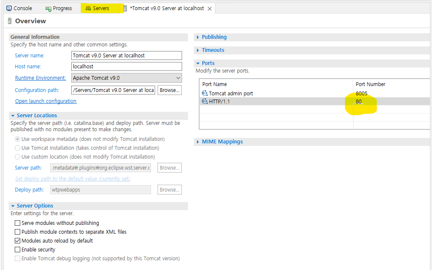Viewport: 432px width, 270px height.
Task: Click the Server name input field
Action: click(126, 55)
